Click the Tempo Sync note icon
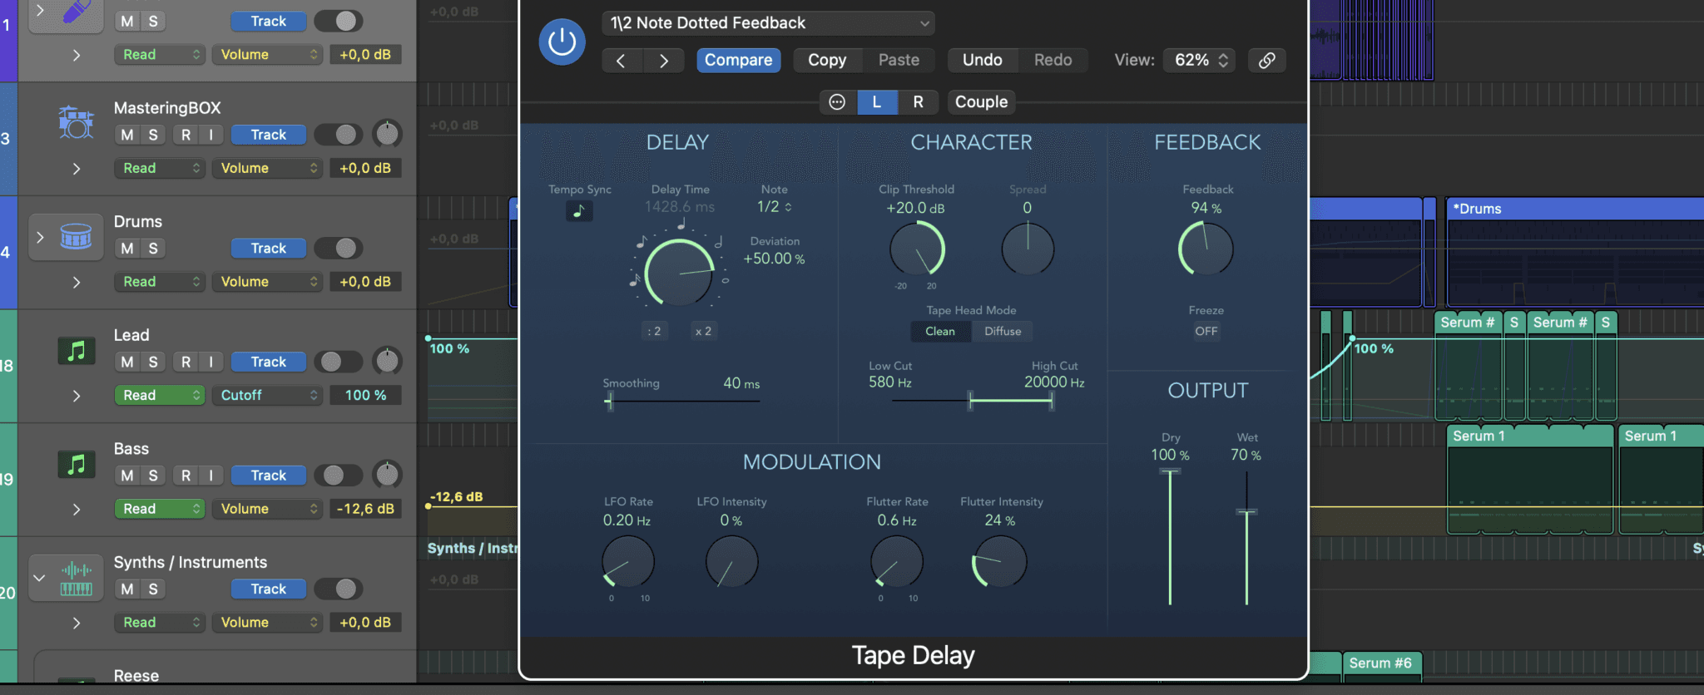 pos(579,211)
